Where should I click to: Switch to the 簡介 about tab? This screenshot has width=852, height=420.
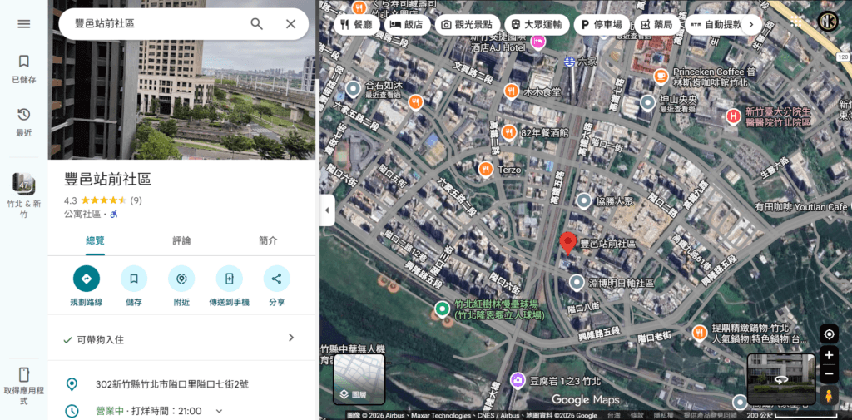(268, 240)
